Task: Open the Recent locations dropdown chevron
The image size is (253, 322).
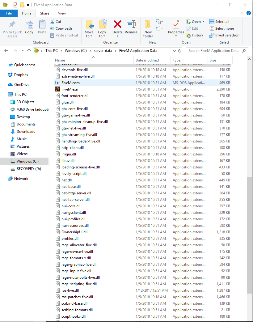Action: pyautogui.click(x=23, y=51)
